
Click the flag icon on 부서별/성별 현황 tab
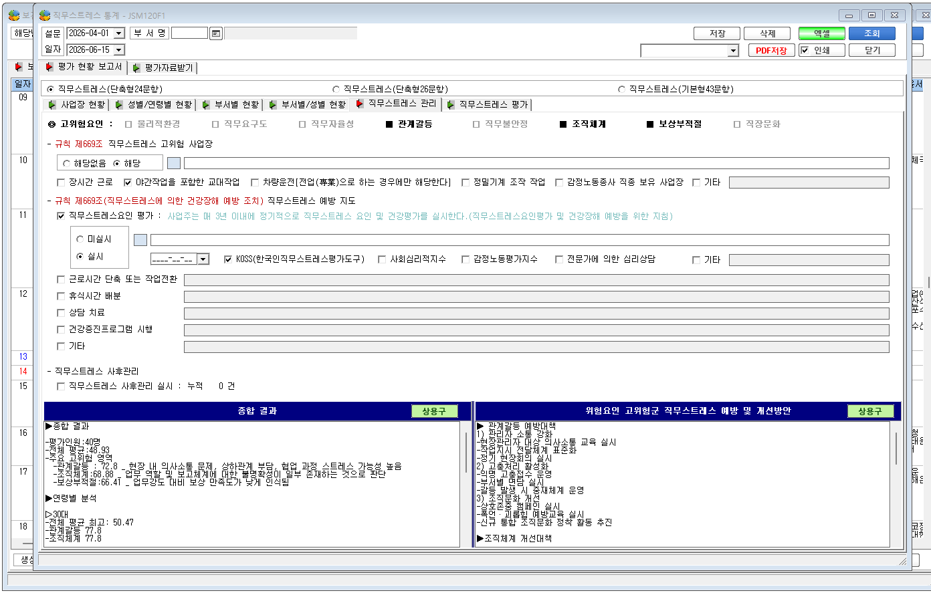[273, 104]
